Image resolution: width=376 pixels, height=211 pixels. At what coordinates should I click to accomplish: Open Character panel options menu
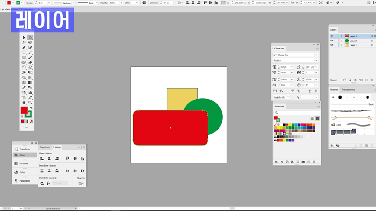[x=317, y=49]
